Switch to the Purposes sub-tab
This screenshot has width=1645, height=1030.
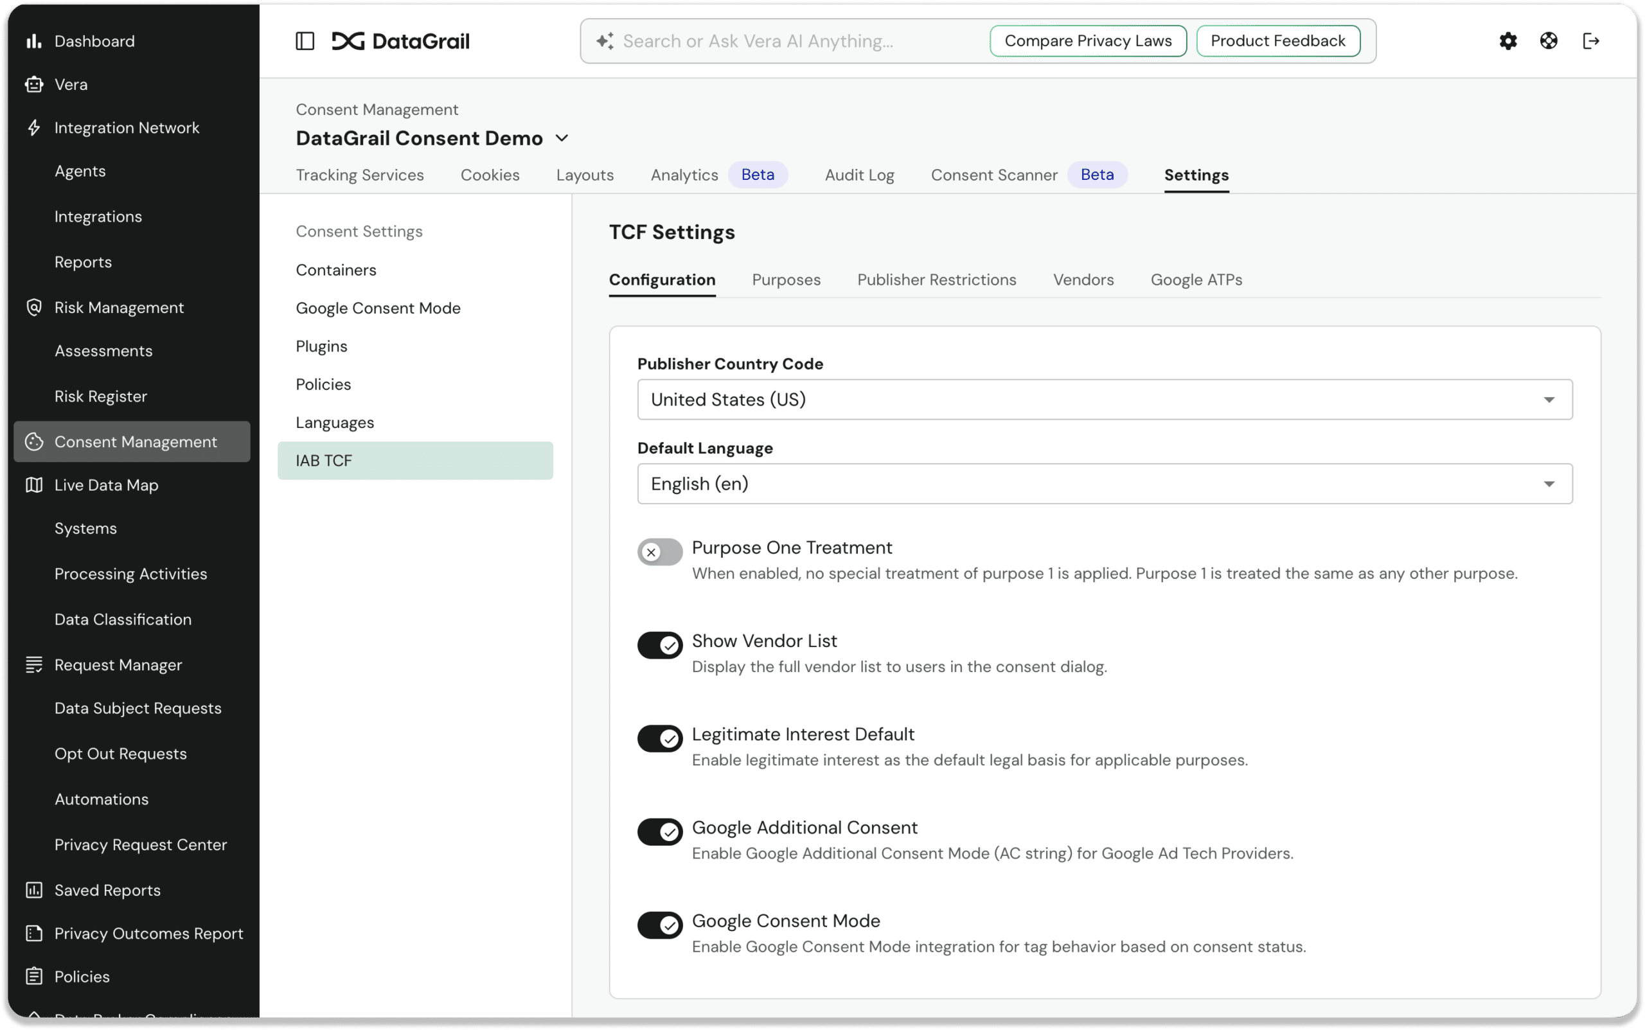tap(785, 280)
